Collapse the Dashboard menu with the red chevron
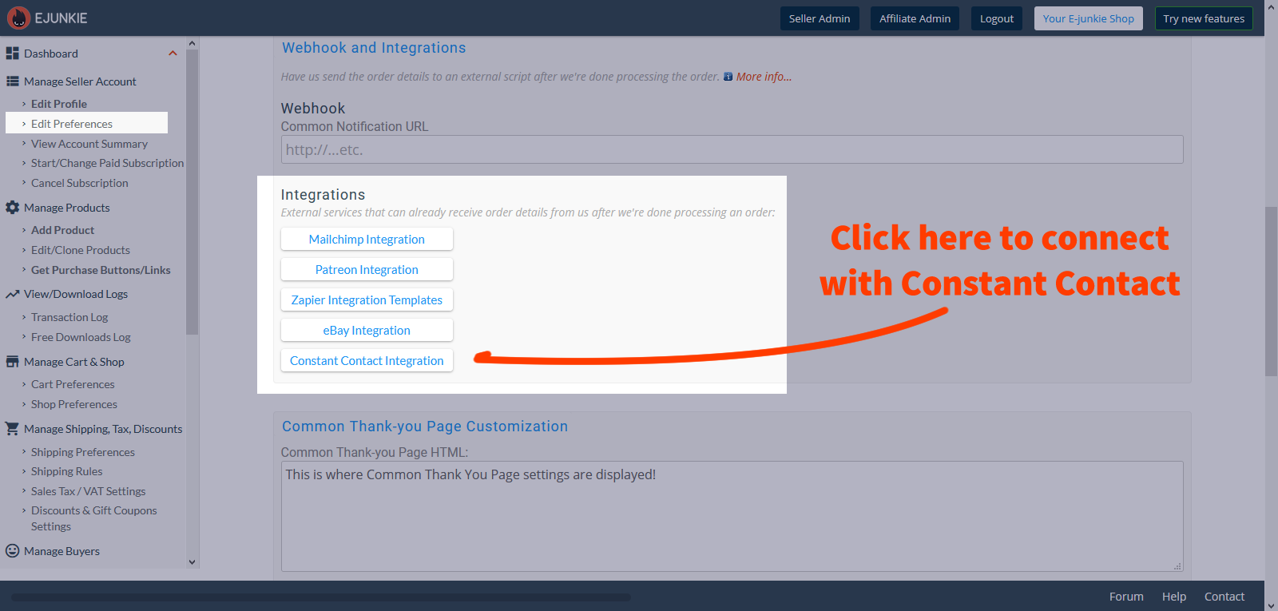 pyautogui.click(x=173, y=54)
